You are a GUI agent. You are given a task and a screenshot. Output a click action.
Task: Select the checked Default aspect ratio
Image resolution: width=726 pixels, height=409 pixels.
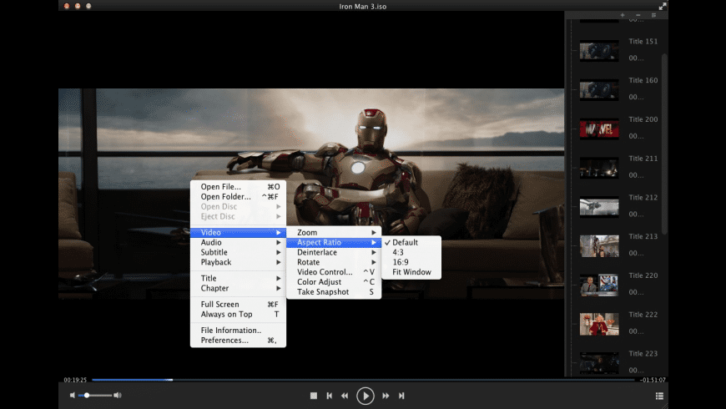[x=406, y=243]
